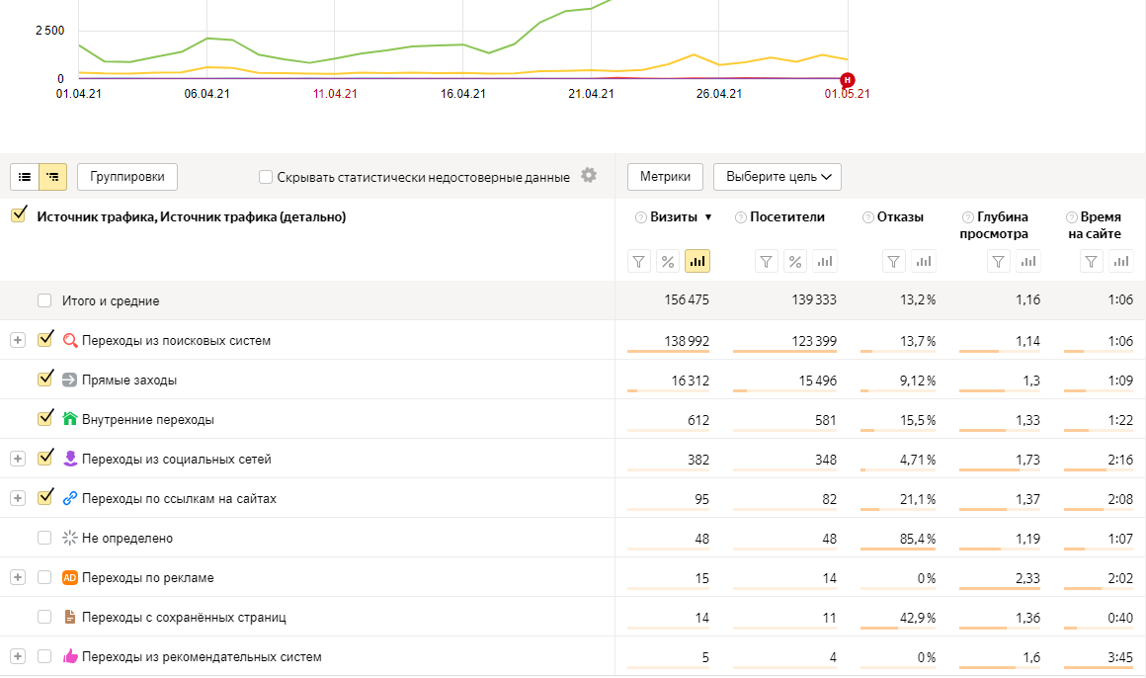The image size is (1146, 678).
Task: Click the filter icon under Визиты
Action: (x=639, y=261)
